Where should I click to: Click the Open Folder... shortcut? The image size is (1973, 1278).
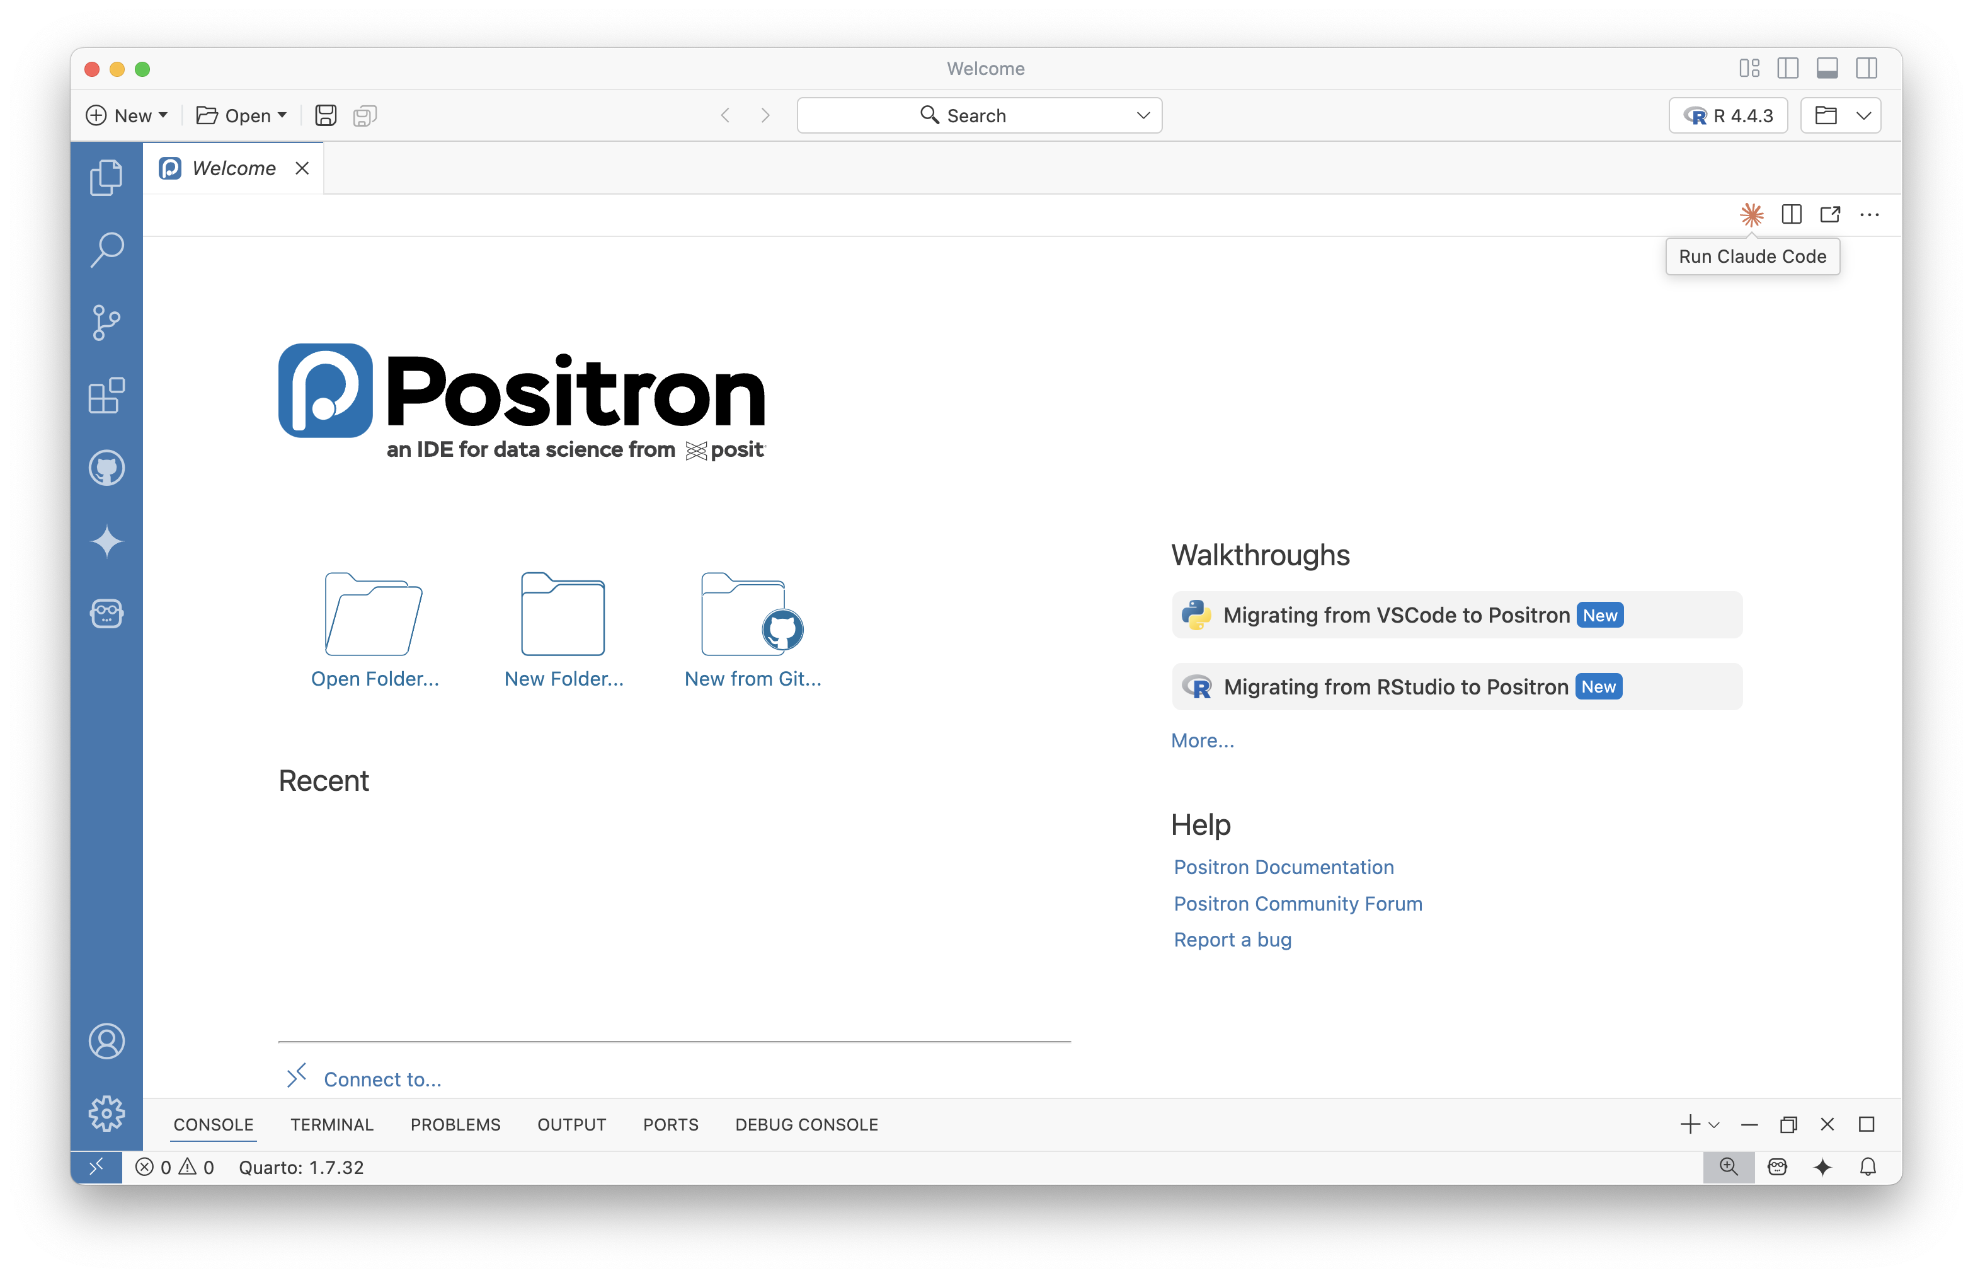click(375, 630)
